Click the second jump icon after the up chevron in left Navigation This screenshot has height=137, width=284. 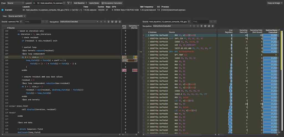click(112, 22)
